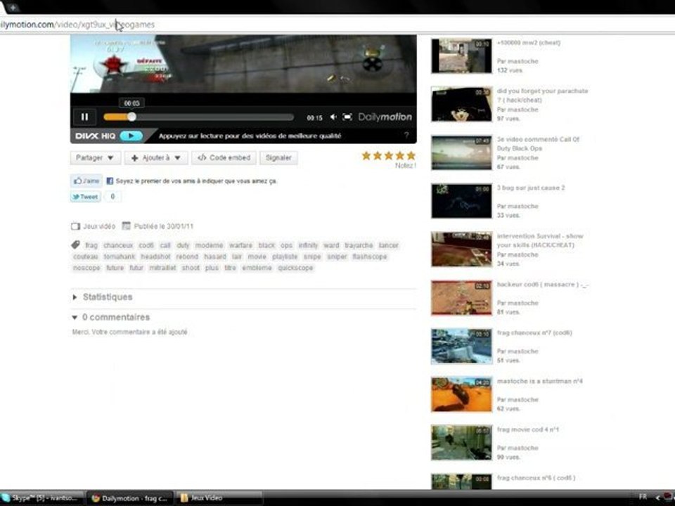
Task: Select the quickscope tag
Action: click(295, 268)
